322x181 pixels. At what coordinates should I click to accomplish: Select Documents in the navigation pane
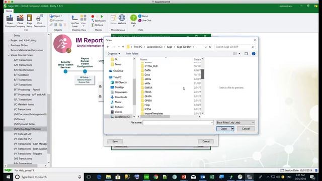pyautogui.click(x=119, y=92)
